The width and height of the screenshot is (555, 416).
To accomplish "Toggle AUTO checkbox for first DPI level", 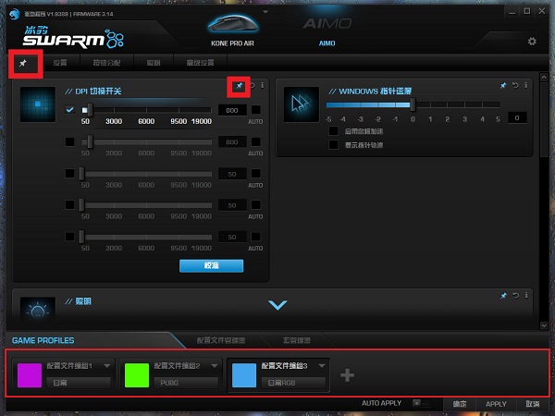I will [256, 110].
